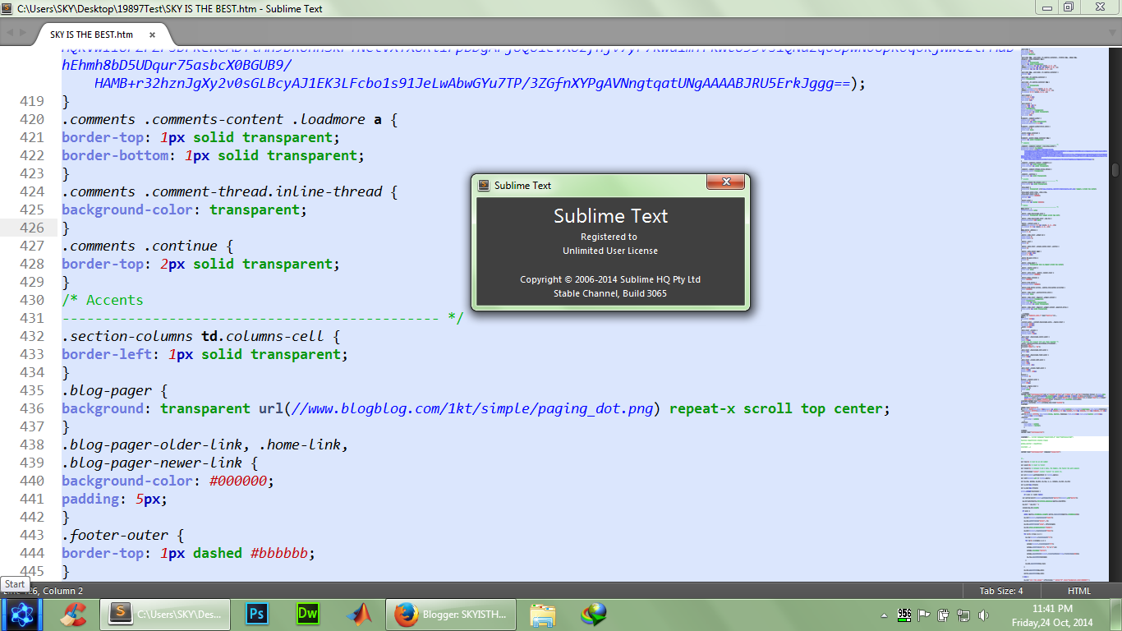Click '.blog-pager {' on line 435

click(115, 390)
